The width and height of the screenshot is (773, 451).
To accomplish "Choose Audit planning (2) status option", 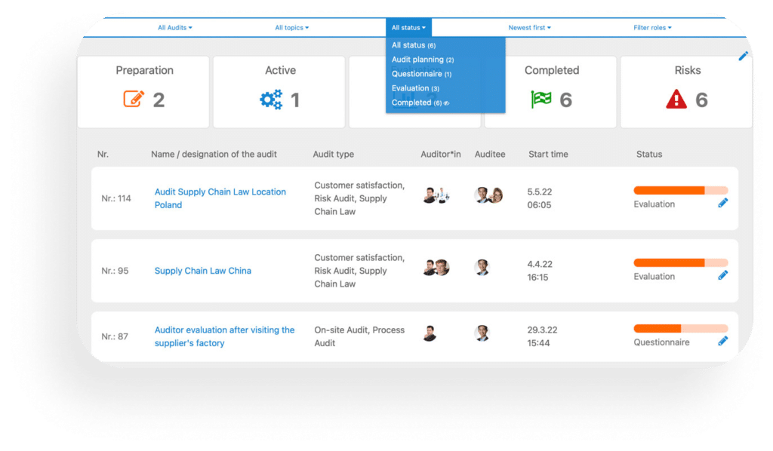I will (x=423, y=60).
